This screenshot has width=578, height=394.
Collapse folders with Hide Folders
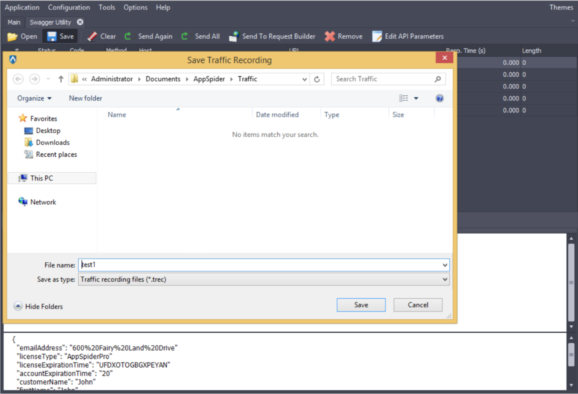click(x=38, y=306)
